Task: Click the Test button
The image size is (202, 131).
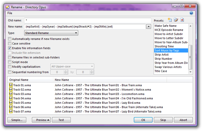Action: click(x=61, y=120)
